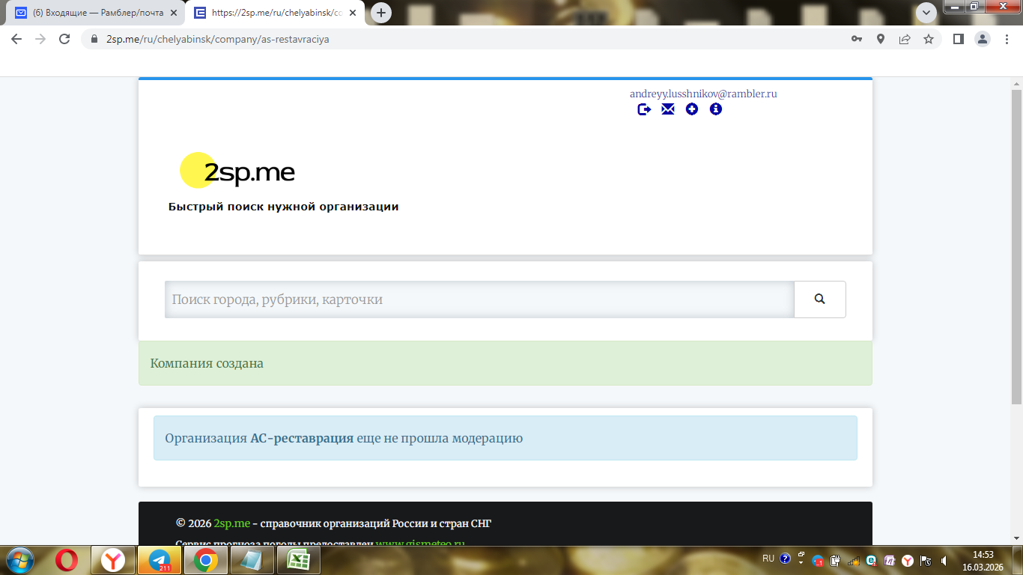Click the logout icon under the email
1023x575 pixels.
pyautogui.click(x=644, y=109)
